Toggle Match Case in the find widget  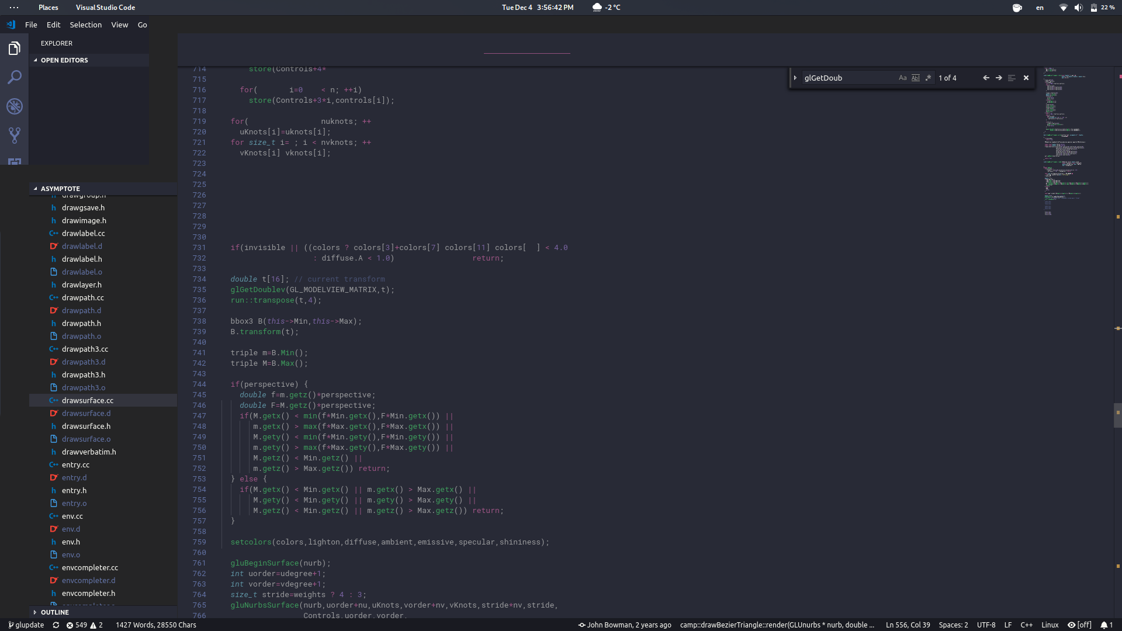[902, 77]
